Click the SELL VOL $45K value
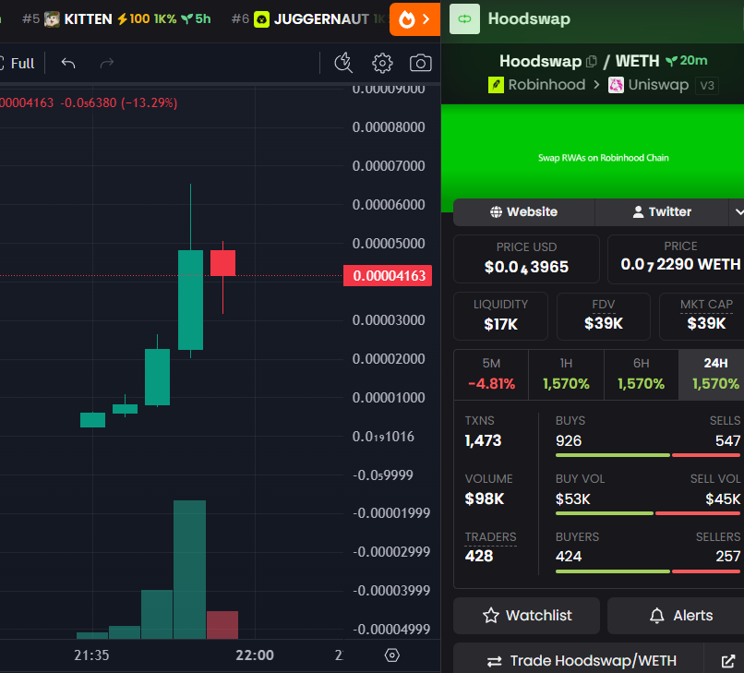Screen dimensions: 744x673 [x=723, y=499]
